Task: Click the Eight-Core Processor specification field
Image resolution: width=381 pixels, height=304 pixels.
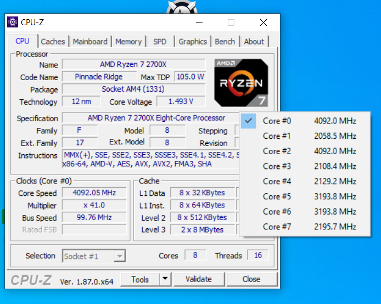Action: coord(150,118)
